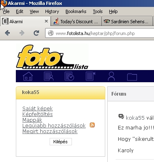Open the Bookmarks menu

click(76, 11)
